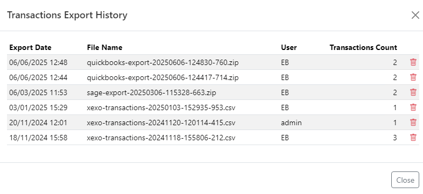
Task: Select the 18/11/2024 15:58 date cell
Action: (x=38, y=138)
